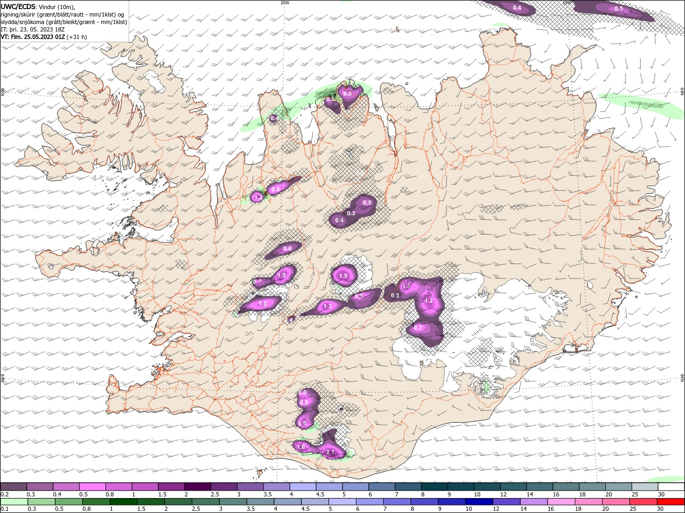Click the '15W' longitude label
Screen dimensions: 685x513
point(567,3)
